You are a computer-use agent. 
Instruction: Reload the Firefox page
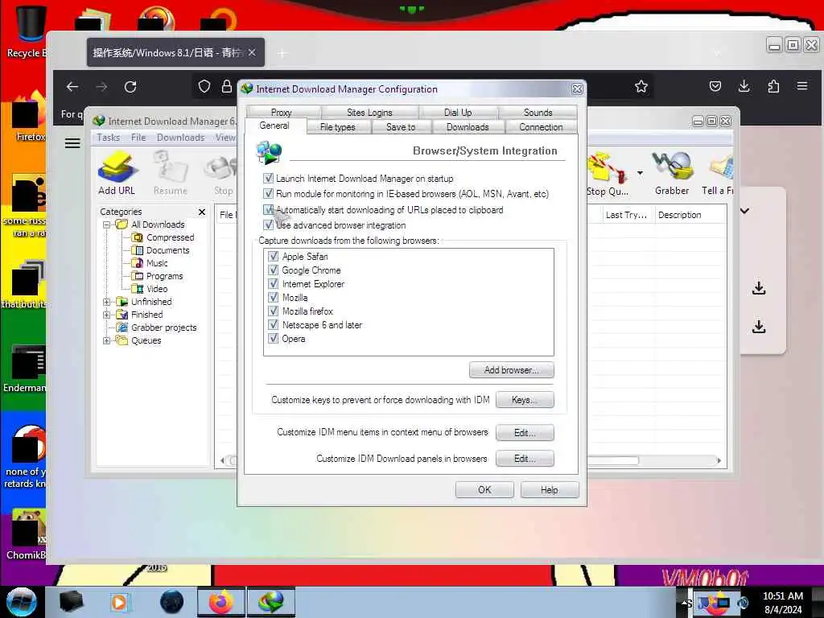[130, 87]
